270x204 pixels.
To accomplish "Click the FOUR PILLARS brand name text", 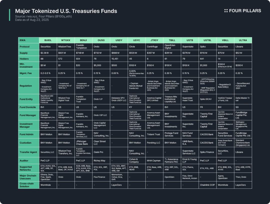I will (x=245, y=11).
